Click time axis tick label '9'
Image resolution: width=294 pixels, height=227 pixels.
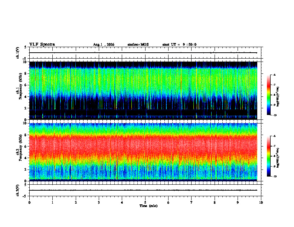pyautogui.click(x=238, y=203)
